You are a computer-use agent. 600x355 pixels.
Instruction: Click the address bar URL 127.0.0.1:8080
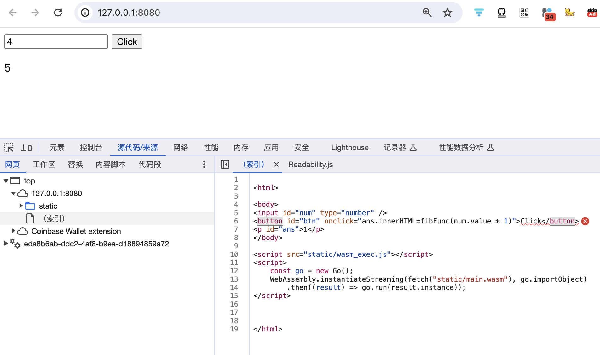click(129, 13)
